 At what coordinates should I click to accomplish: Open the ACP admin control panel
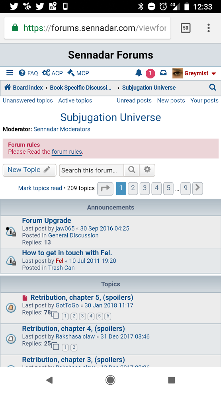pos(53,73)
